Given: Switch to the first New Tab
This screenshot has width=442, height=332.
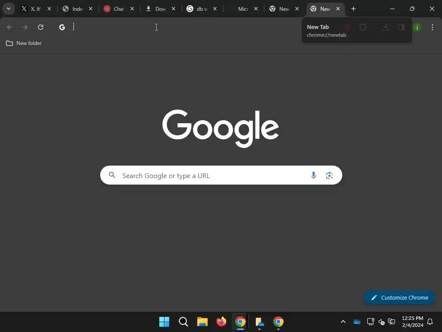Looking at the screenshot, I should pyautogui.click(x=284, y=9).
